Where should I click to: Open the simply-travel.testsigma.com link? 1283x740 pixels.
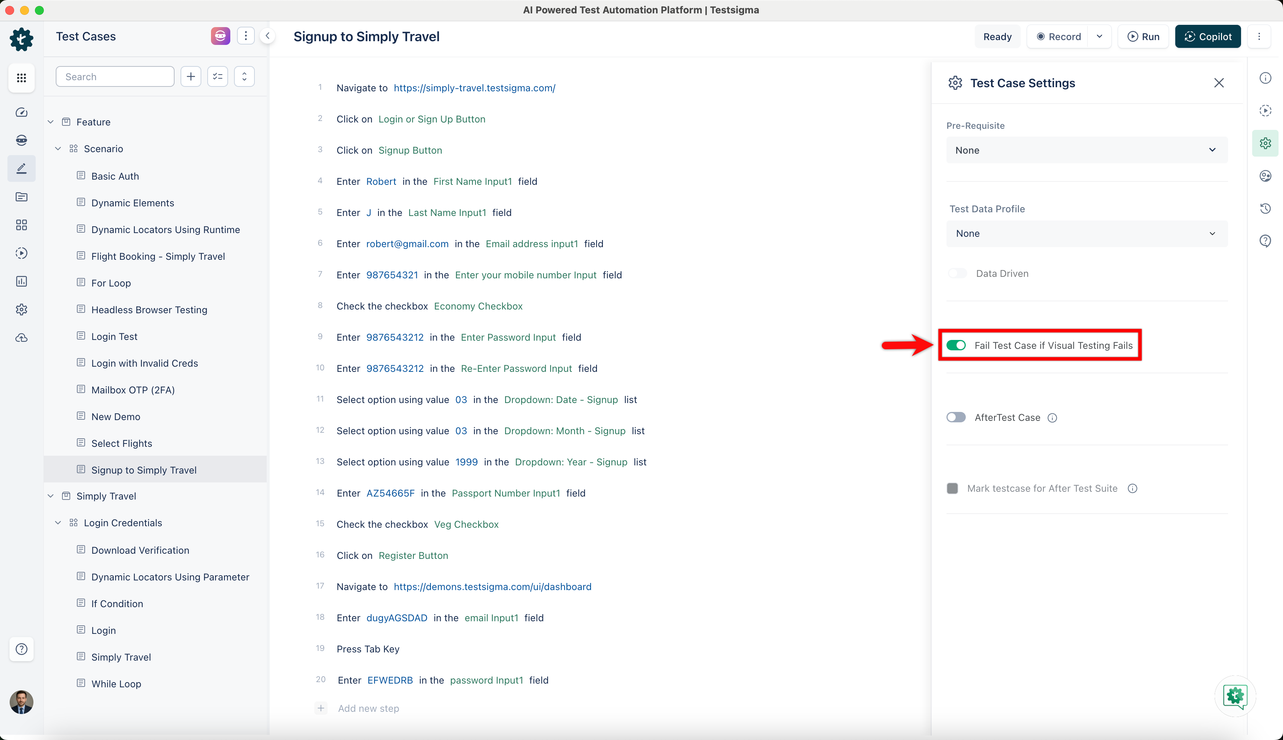[474, 88]
